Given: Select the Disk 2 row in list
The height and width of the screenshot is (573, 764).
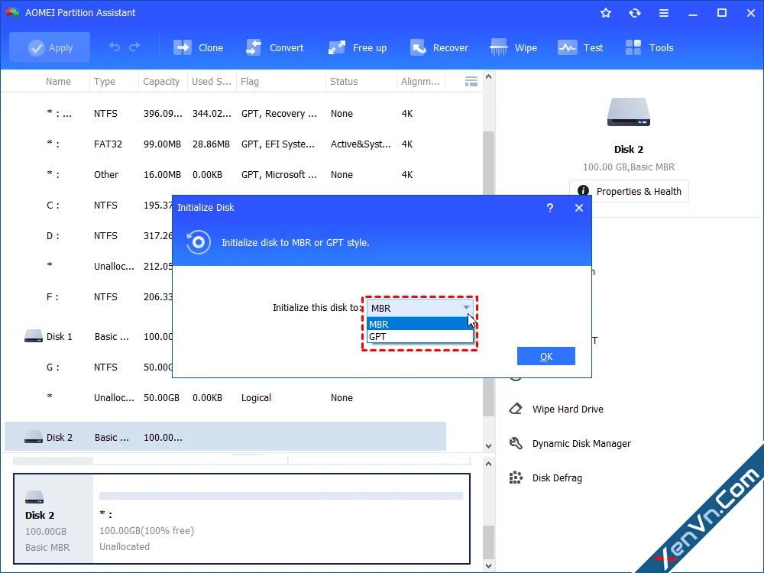Looking at the screenshot, I should tap(225, 436).
